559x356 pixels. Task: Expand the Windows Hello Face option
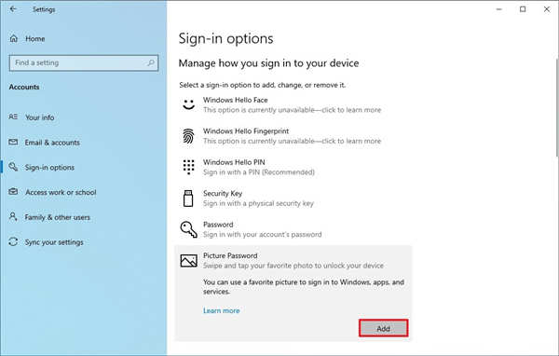[293, 105]
